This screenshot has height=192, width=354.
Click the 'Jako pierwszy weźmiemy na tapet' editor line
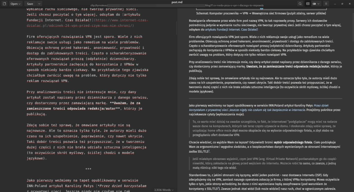click(x=82, y=180)
